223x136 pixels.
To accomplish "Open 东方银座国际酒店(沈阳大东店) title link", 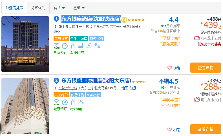I will pos(96,81).
